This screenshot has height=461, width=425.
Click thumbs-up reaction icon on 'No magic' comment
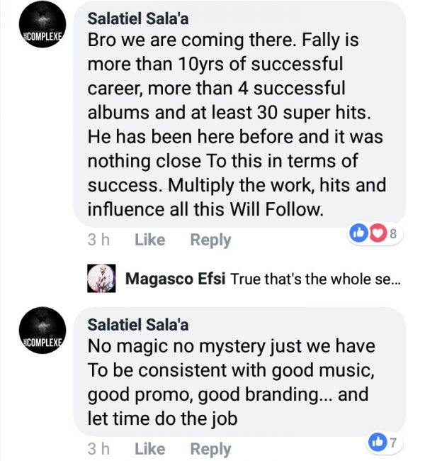tap(376, 442)
